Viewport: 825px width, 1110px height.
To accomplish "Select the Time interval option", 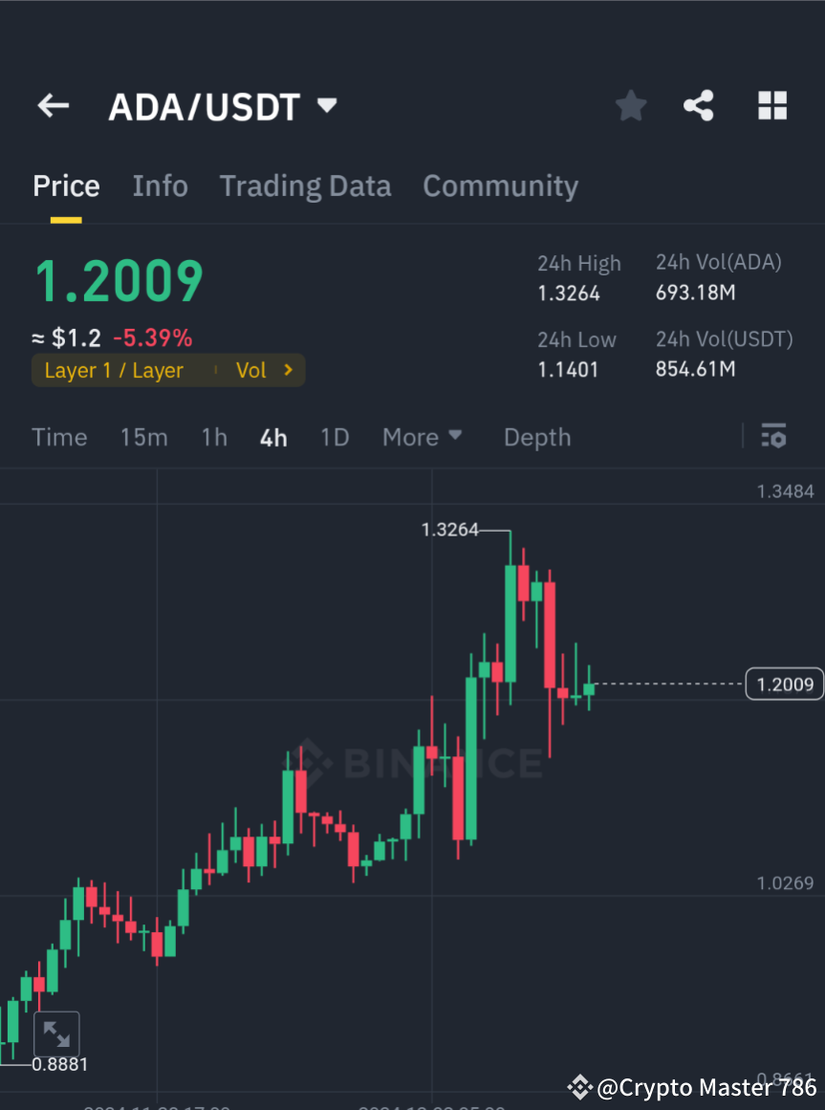I will [59, 436].
